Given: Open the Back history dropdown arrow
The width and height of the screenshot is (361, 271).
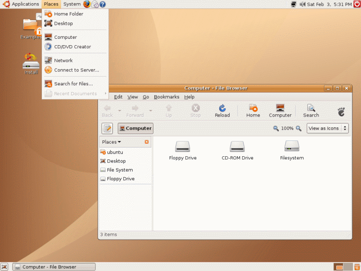Looking at the screenshot, I should pos(120,110).
